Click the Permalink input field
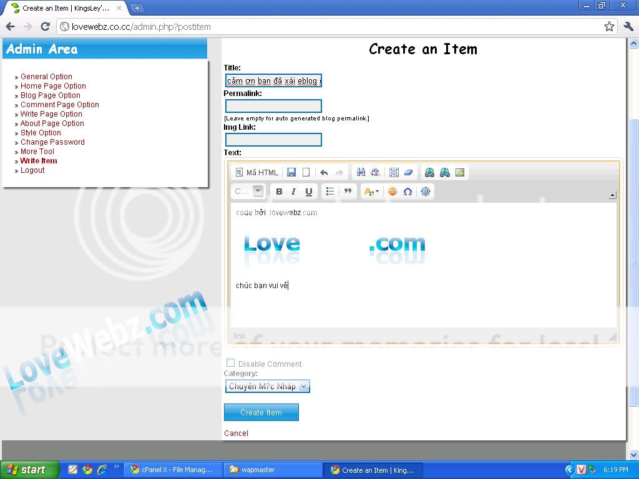 (273, 106)
